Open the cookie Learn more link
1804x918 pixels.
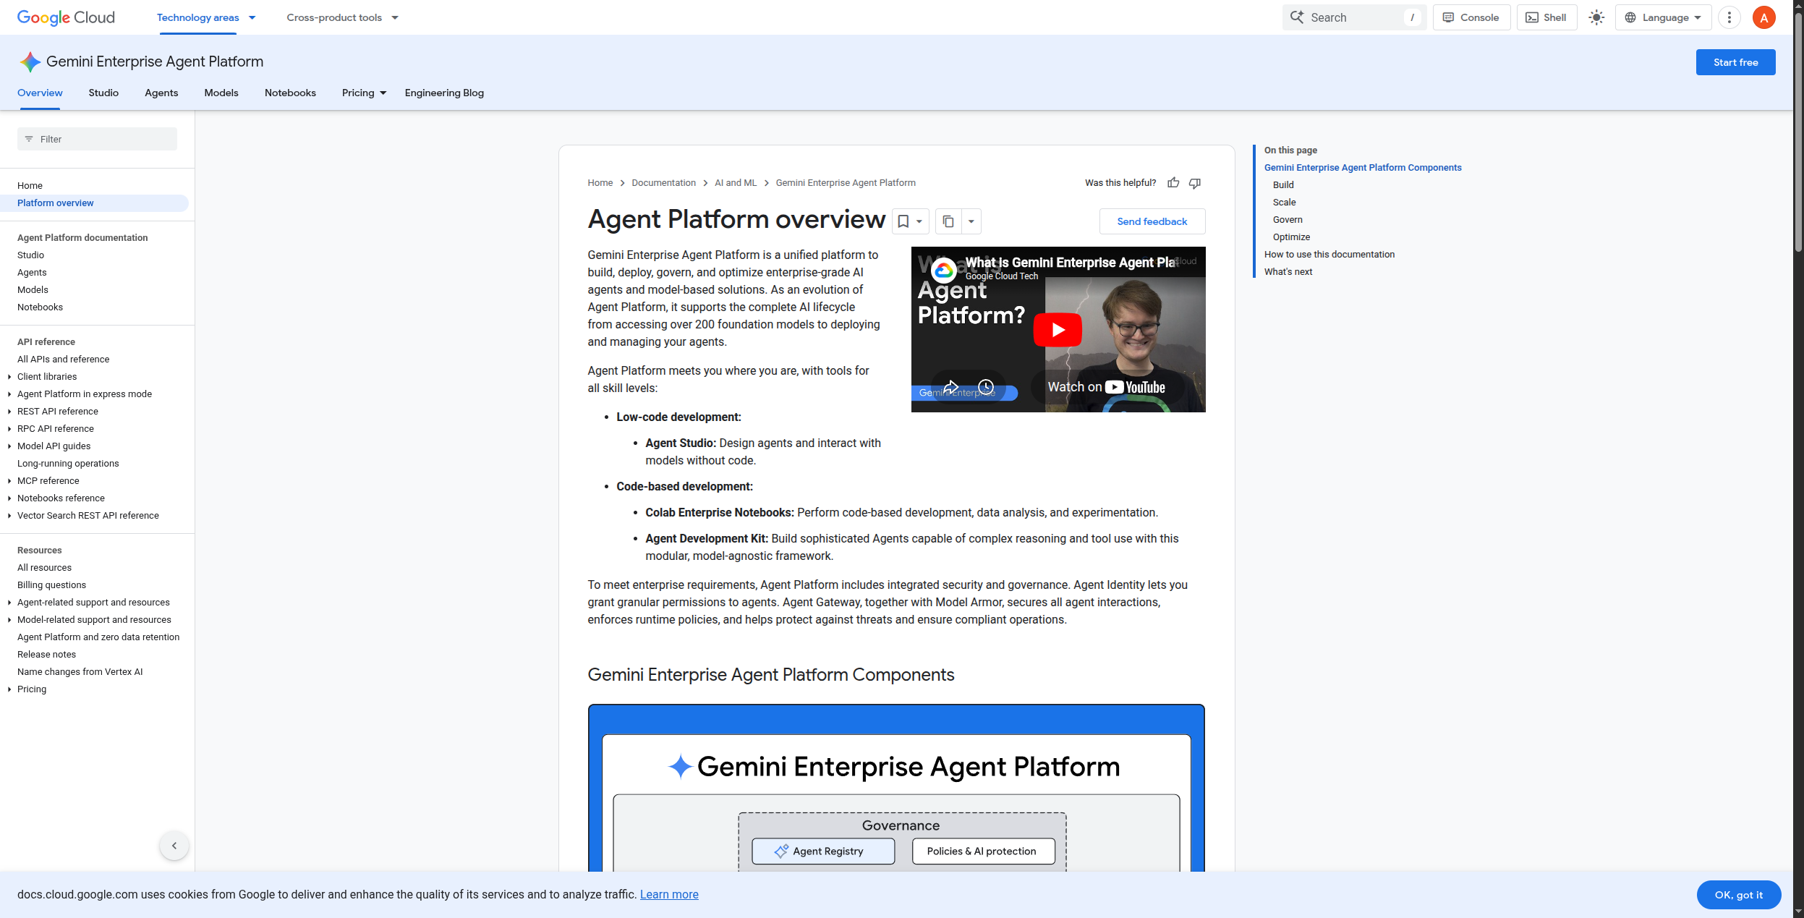pyautogui.click(x=669, y=895)
